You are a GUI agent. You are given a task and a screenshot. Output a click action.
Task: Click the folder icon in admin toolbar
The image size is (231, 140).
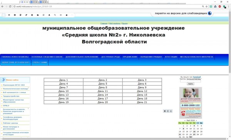[38, 15]
